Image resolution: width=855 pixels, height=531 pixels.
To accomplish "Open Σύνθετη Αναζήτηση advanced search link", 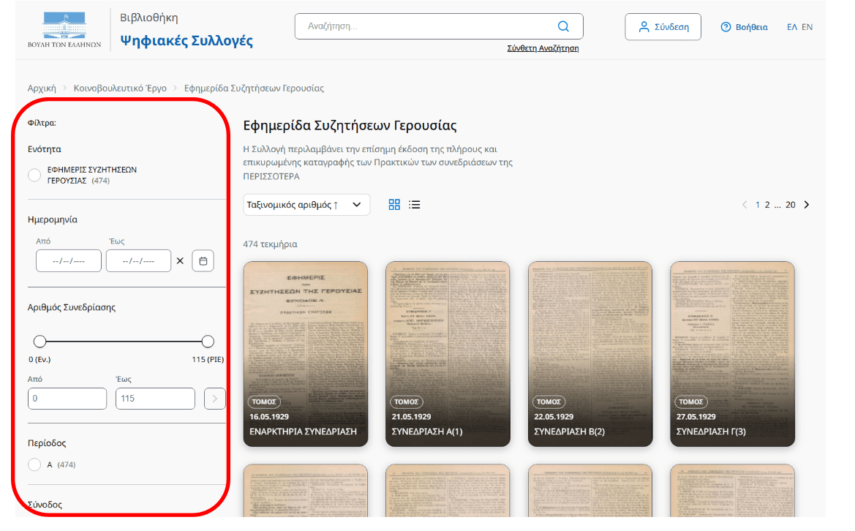I will click(x=543, y=48).
